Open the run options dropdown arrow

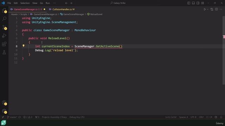point(208,9)
